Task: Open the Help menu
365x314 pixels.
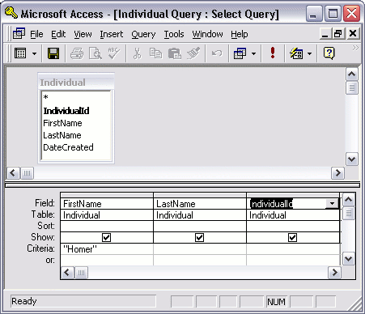Action: [x=240, y=35]
